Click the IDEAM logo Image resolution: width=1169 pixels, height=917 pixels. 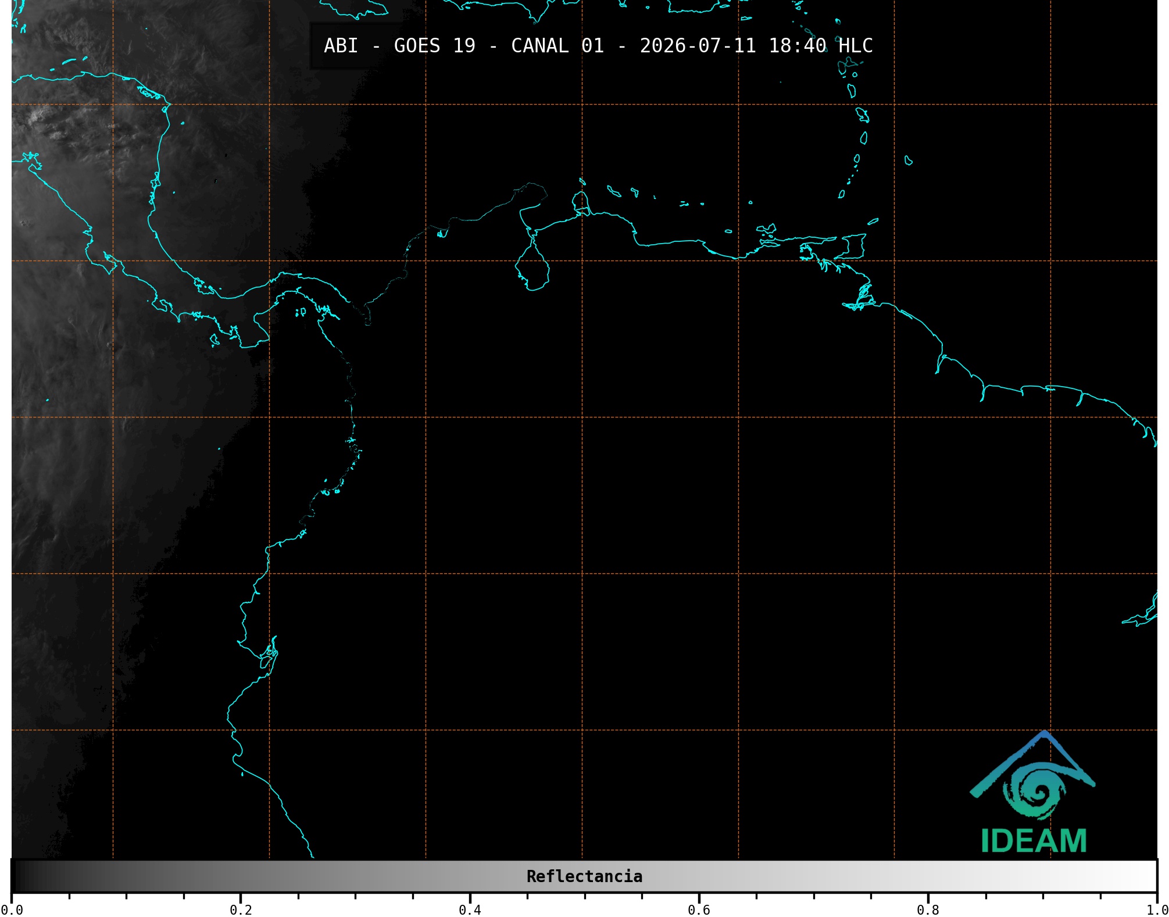coord(1033,792)
